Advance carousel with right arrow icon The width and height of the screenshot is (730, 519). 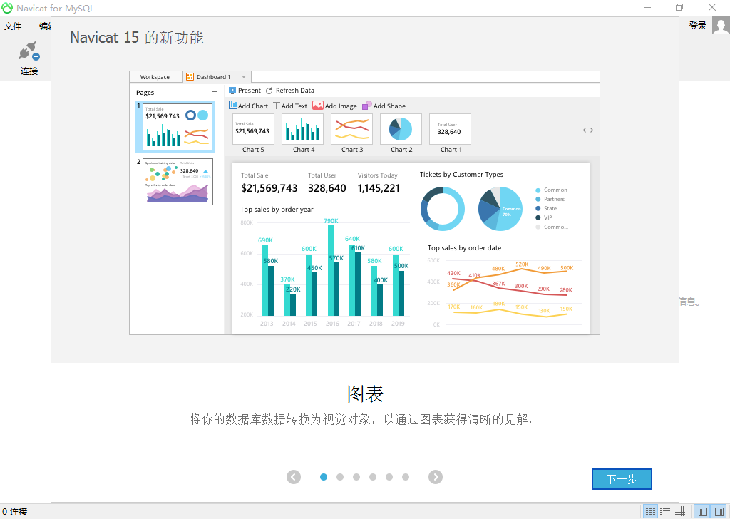[x=436, y=477]
